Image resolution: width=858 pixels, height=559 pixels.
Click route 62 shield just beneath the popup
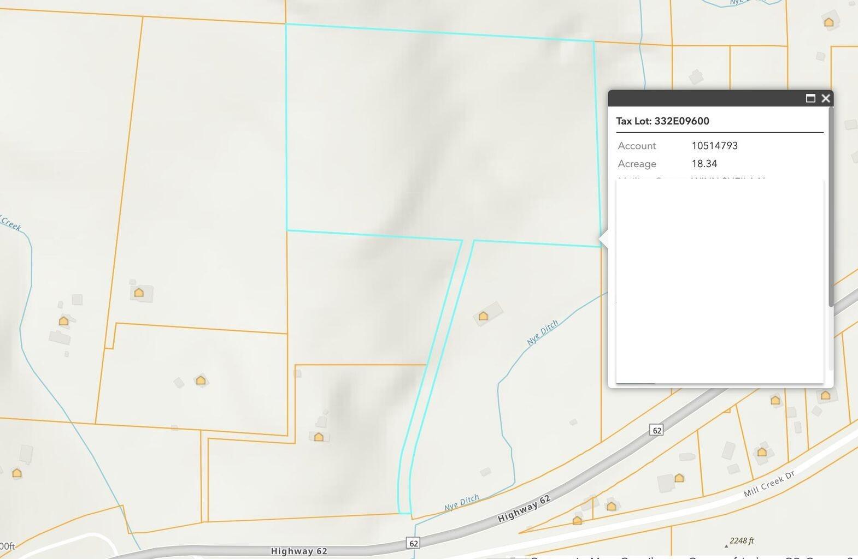pyautogui.click(x=656, y=430)
